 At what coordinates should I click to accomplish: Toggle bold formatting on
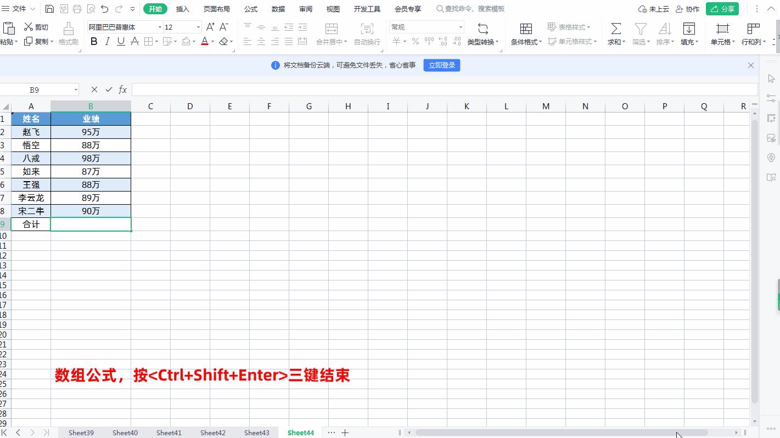93,41
